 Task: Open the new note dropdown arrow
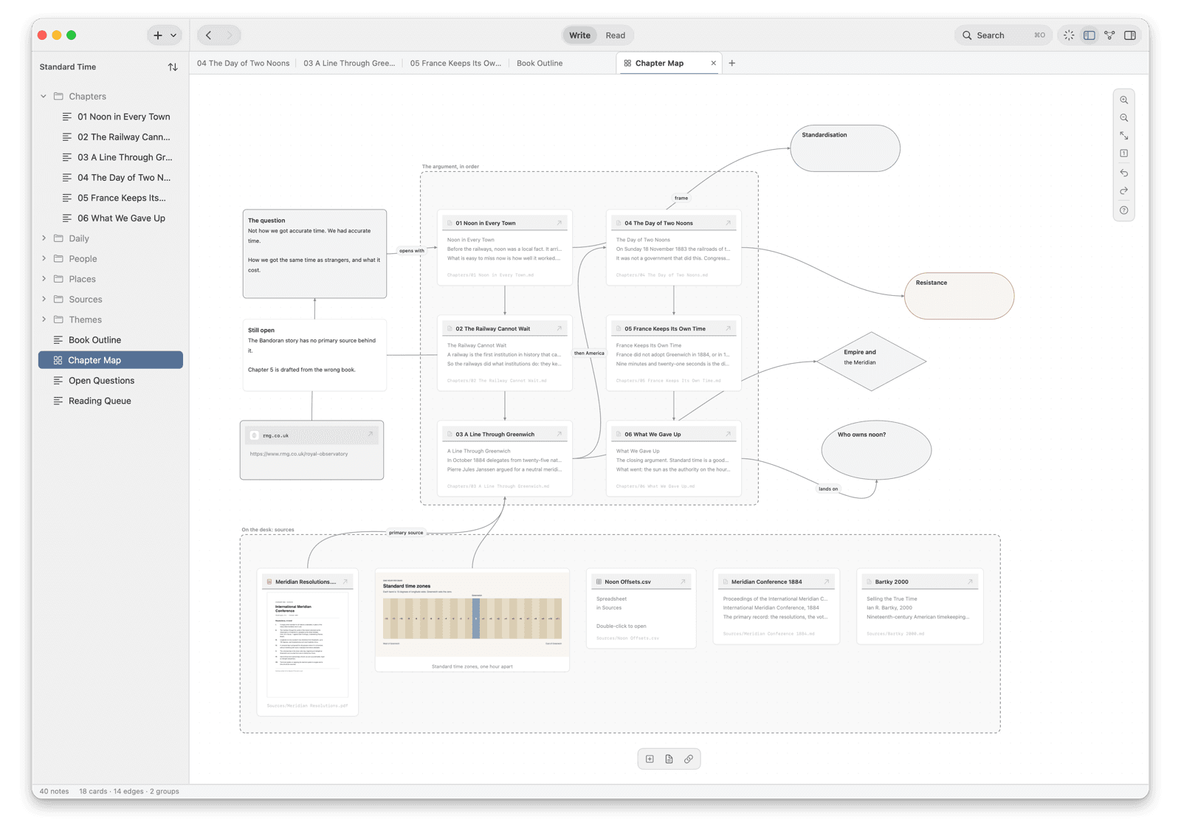[173, 35]
